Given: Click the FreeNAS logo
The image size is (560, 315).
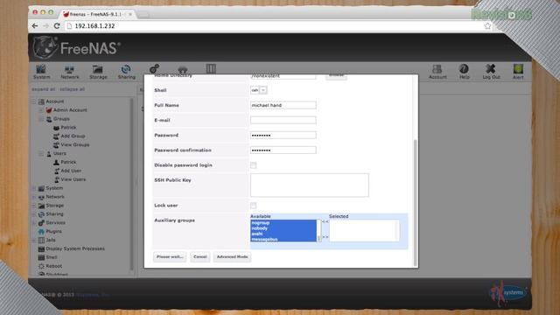Looking at the screenshot, I should 77,47.
